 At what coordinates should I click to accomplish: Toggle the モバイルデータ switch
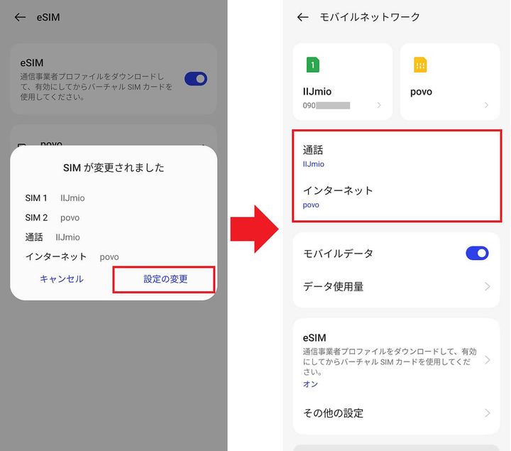(477, 254)
